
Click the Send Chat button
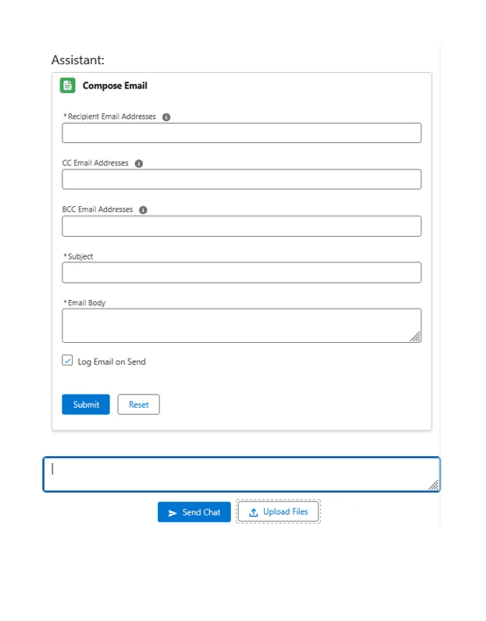point(194,512)
